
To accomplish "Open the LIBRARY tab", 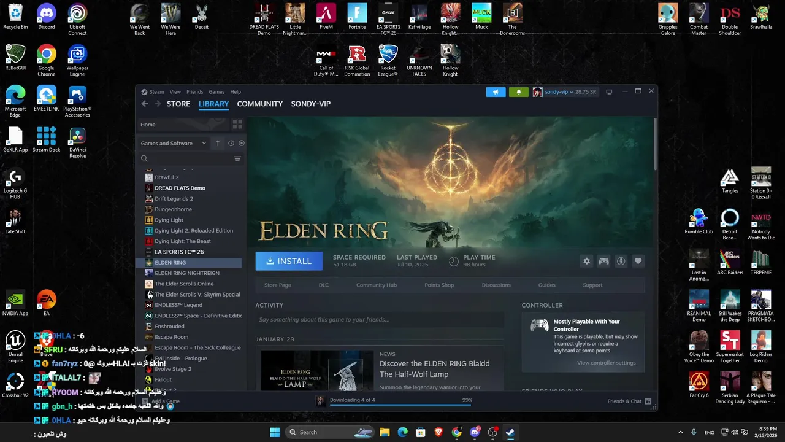I will (x=213, y=104).
